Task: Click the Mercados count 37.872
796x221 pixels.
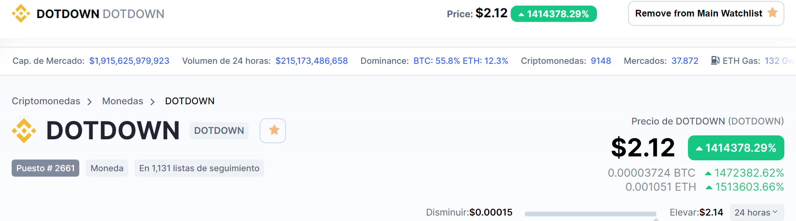Action: [x=684, y=61]
